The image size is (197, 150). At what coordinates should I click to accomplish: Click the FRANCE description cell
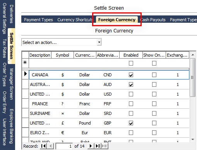pyautogui.click(x=40, y=104)
